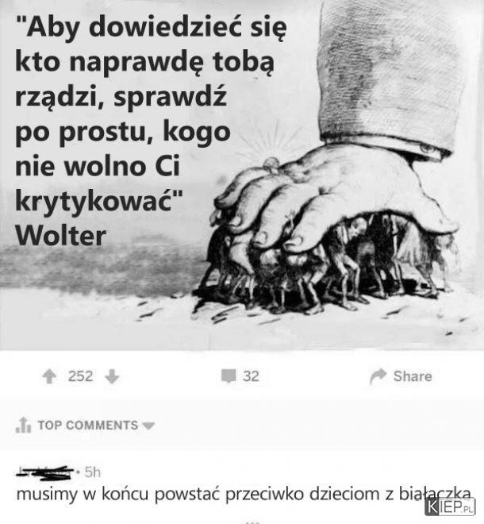Image resolution: width=484 pixels, height=524 pixels.
Task: Click the curved share arrow icon
Action: [x=378, y=376]
